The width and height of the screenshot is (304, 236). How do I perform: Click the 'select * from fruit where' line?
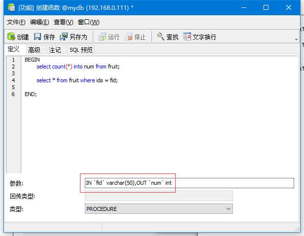77,80
